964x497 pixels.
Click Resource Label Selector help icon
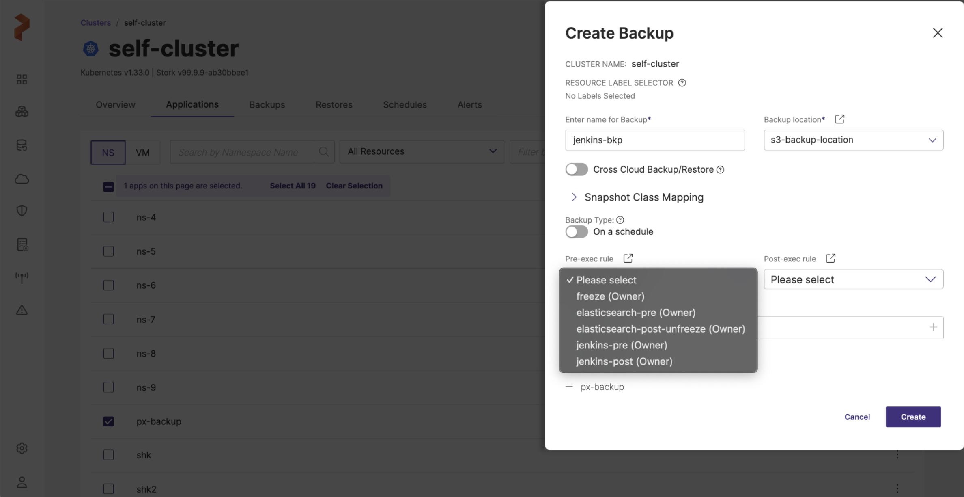pos(682,83)
